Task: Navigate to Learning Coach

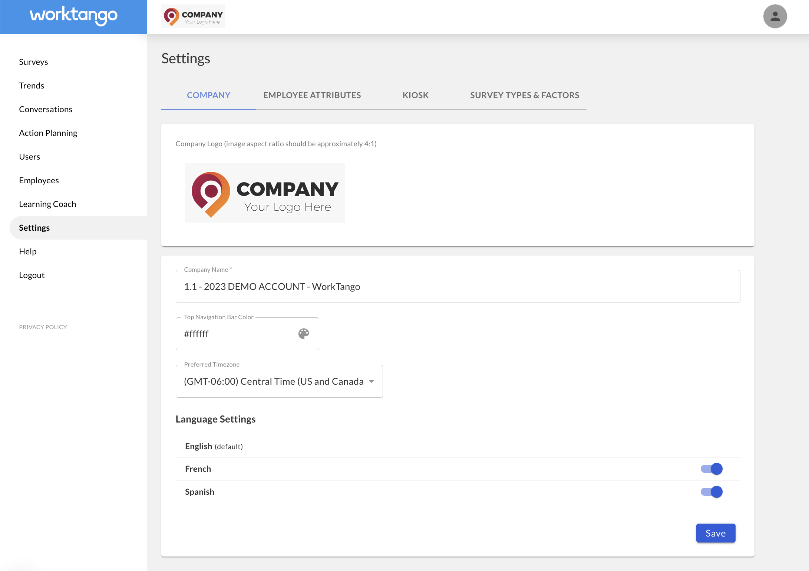Action: 47,204
